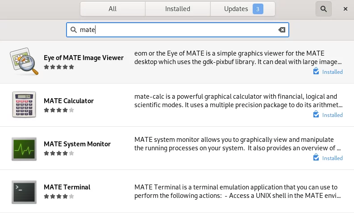Open the mate-calc description text
This screenshot has height=213, width=354.
coord(238,101)
